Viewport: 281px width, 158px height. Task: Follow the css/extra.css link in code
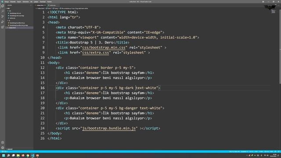96,53
